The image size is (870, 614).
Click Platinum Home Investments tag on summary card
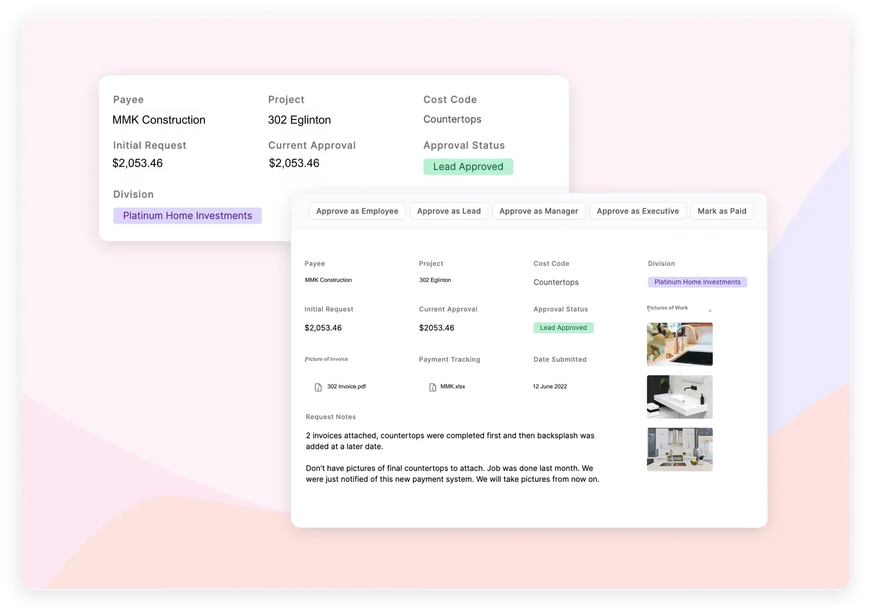click(188, 216)
